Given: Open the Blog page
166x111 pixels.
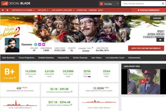Looking at the screenshot, I should pos(100,10).
